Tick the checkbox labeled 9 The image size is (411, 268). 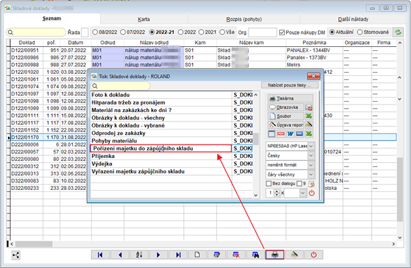click(x=300, y=184)
